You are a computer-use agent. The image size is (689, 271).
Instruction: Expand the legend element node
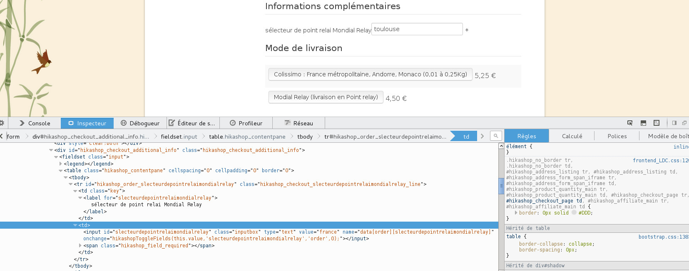click(61, 164)
